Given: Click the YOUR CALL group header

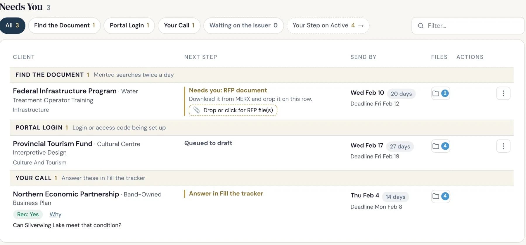Looking at the screenshot, I should click(x=262, y=178).
